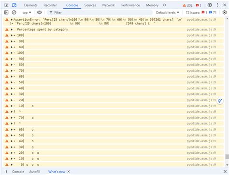
Task: Close the bottom drawer
Action: (x=225, y=172)
